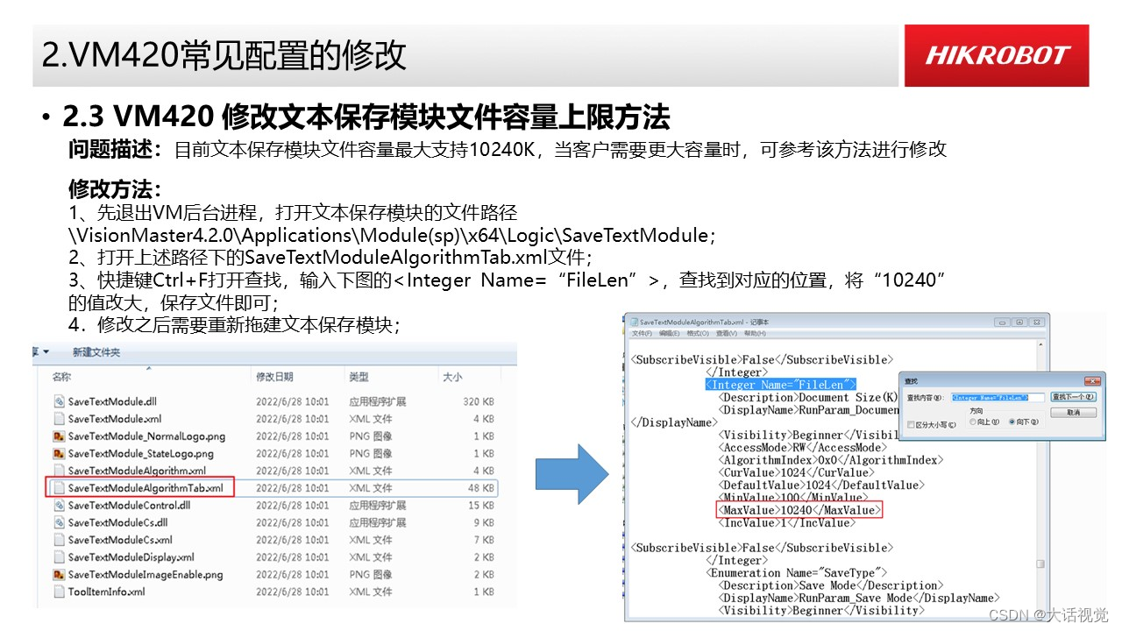Screen dimensions: 1122x631
Task: Open the dropdown arrow beside 新建文件夹
Action: pos(46,351)
